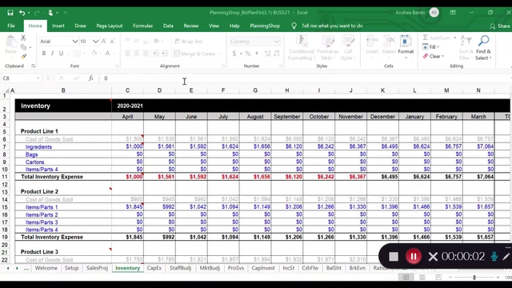Click Tell me what you want to do
This screenshot has height=288, width=512.
tap(332, 26)
